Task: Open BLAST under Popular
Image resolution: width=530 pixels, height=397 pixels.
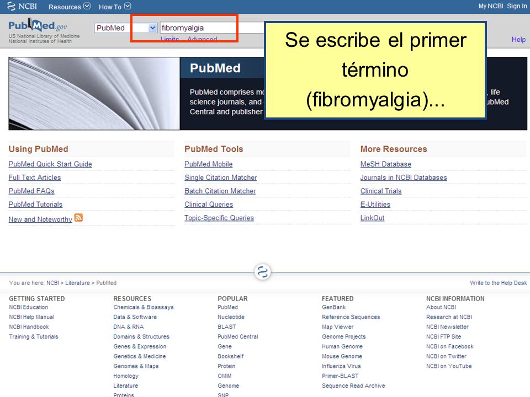Action: coord(227,327)
